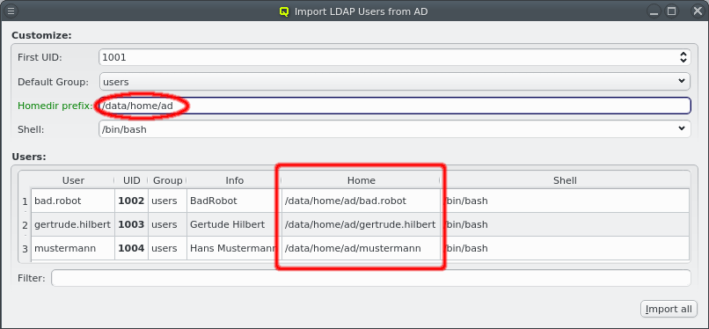Click the Default Group label

click(54, 83)
